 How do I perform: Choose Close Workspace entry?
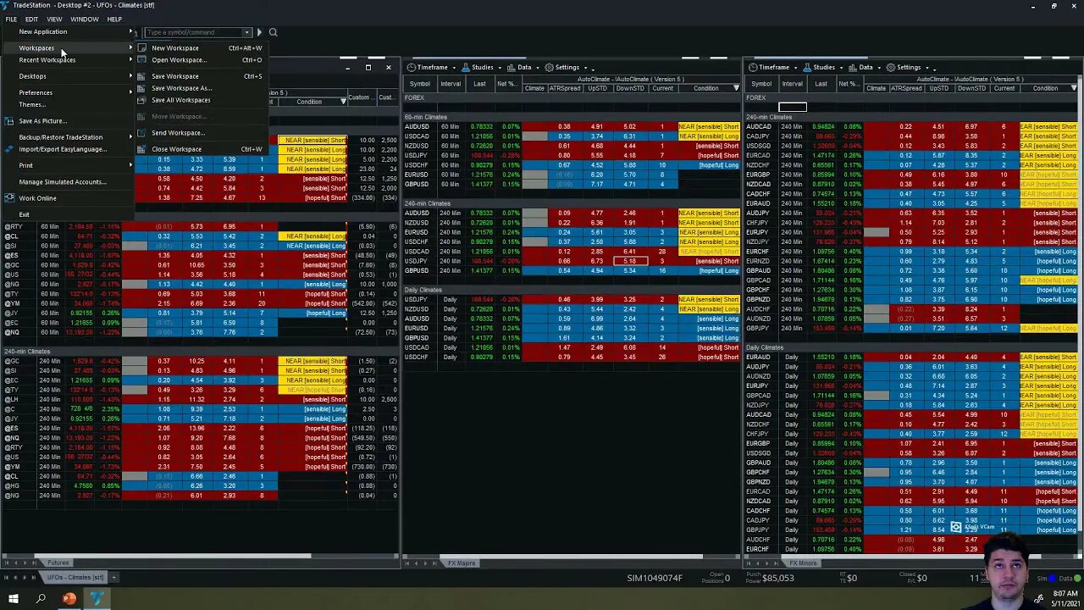coord(176,149)
